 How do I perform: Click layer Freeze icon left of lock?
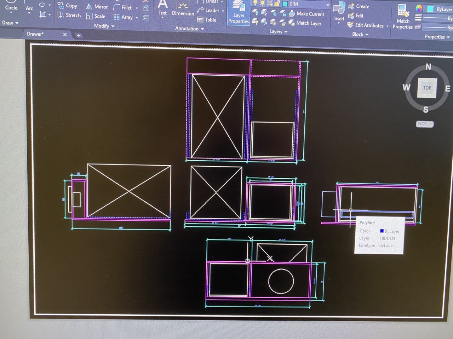tap(274, 13)
